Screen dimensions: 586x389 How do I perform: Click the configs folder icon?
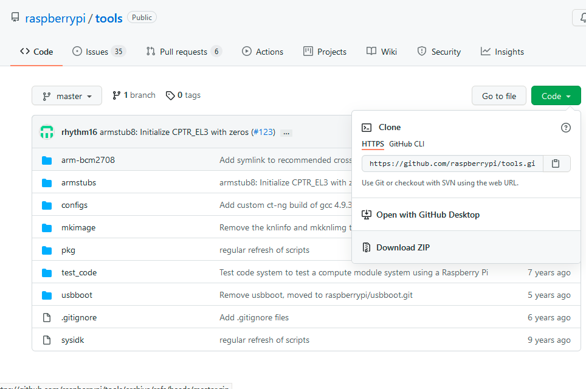(47, 205)
